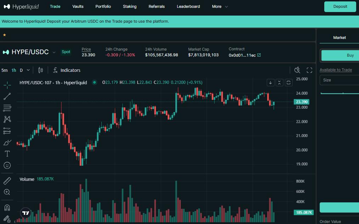Image resolution: width=359 pixels, height=224 pixels.
Task: Select the 5m chart interval
Action: click(x=5, y=70)
